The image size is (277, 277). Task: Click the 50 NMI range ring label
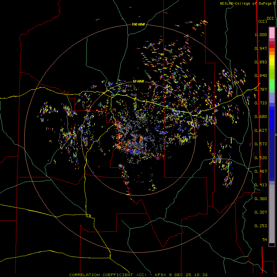(x=138, y=81)
